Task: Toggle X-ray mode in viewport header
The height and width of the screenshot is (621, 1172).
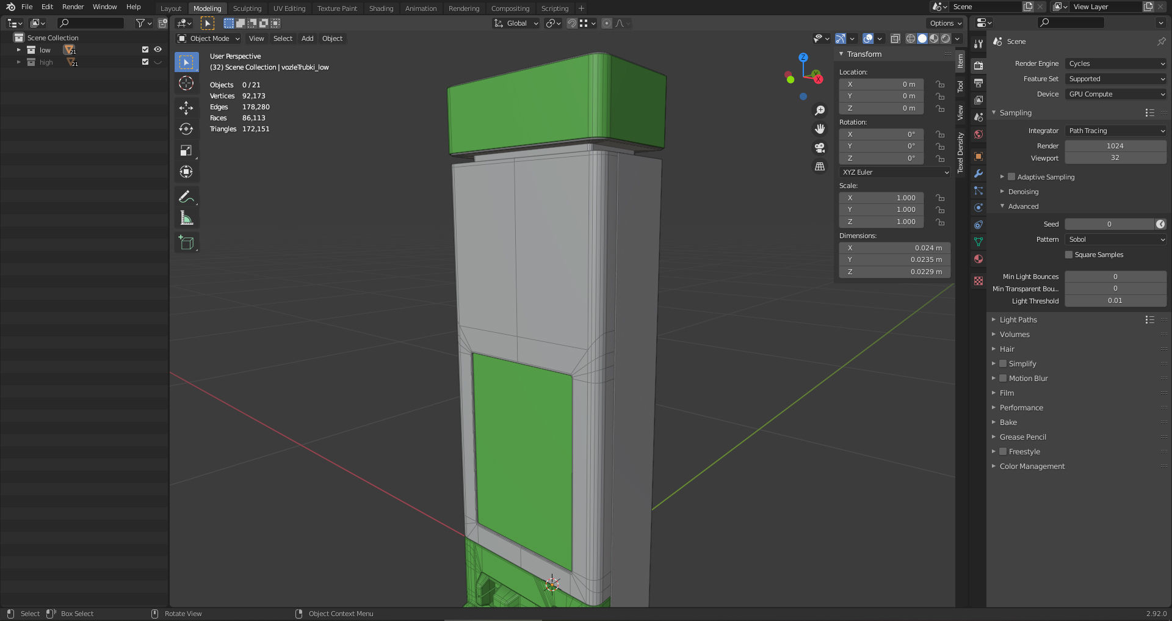Action: 895,38
